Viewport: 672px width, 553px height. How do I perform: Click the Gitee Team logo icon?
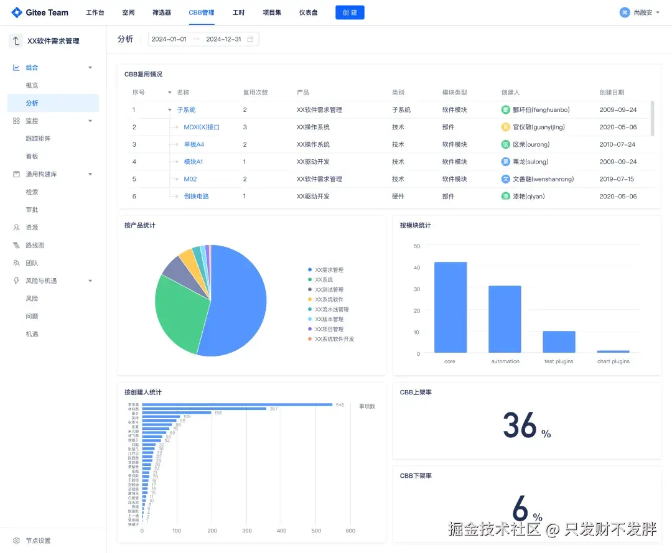tap(17, 12)
